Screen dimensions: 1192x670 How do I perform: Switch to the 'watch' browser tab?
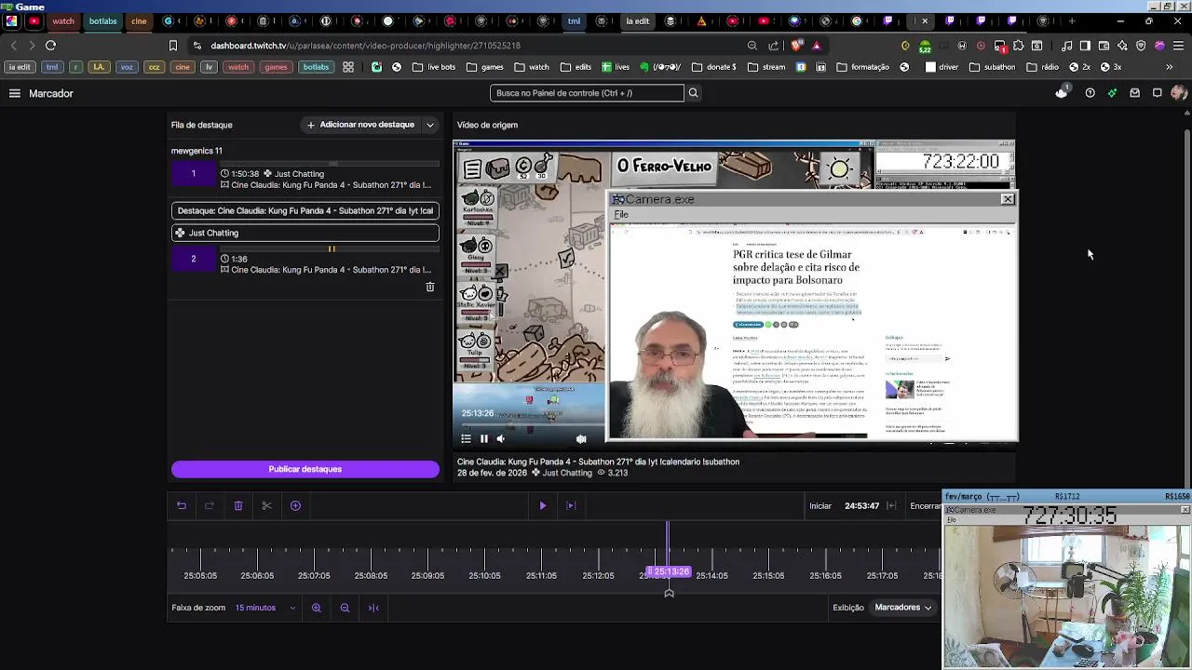[x=62, y=20]
